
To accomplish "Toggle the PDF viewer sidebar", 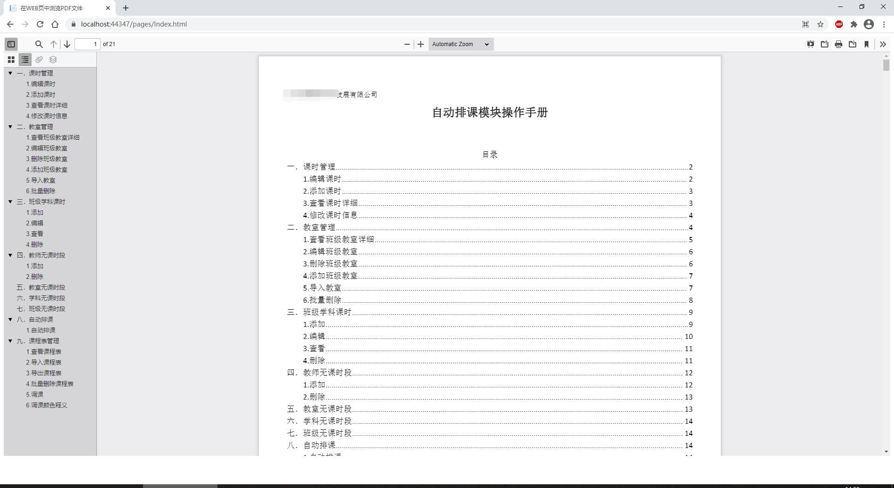I will click(x=11, y=44).
